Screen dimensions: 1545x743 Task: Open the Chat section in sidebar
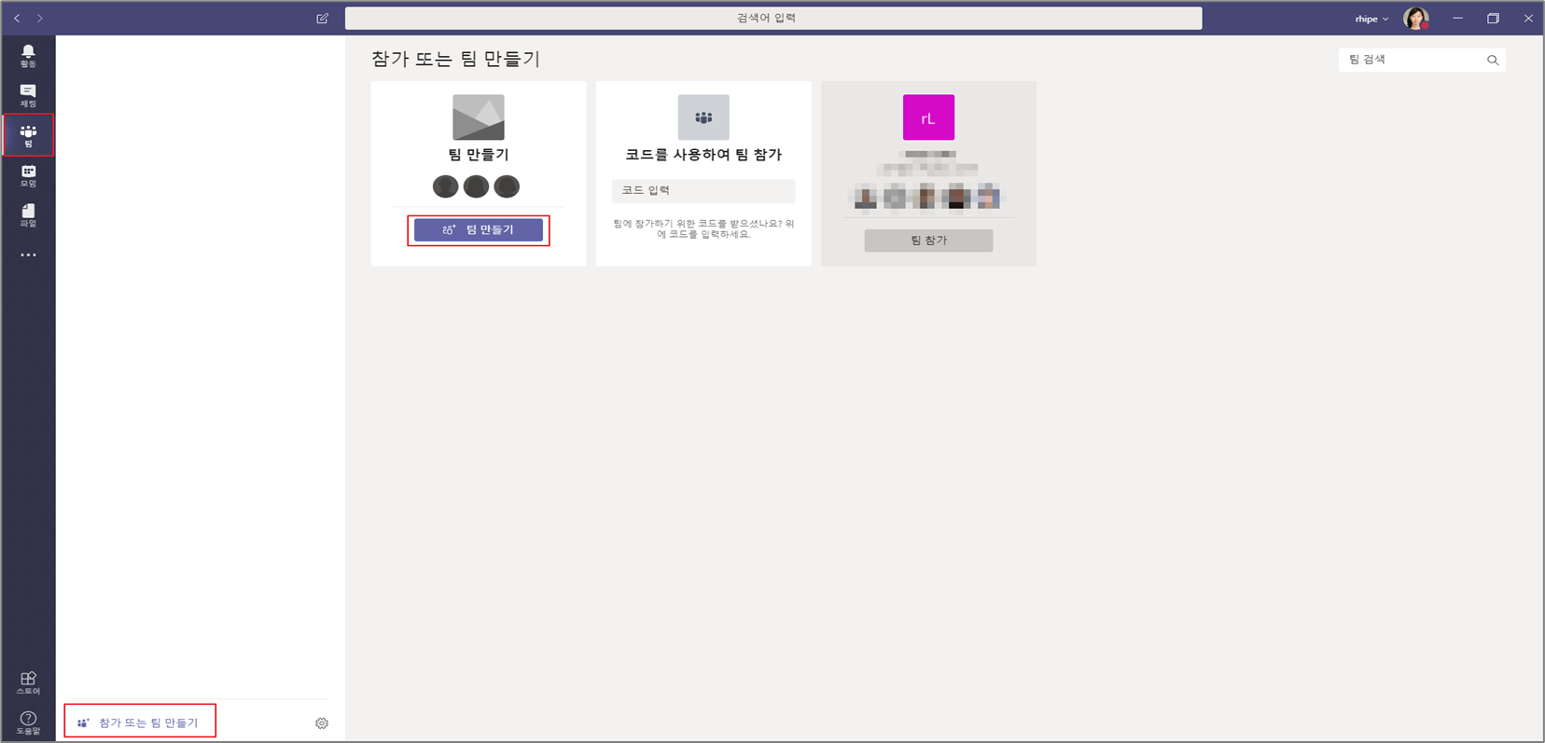28,96
